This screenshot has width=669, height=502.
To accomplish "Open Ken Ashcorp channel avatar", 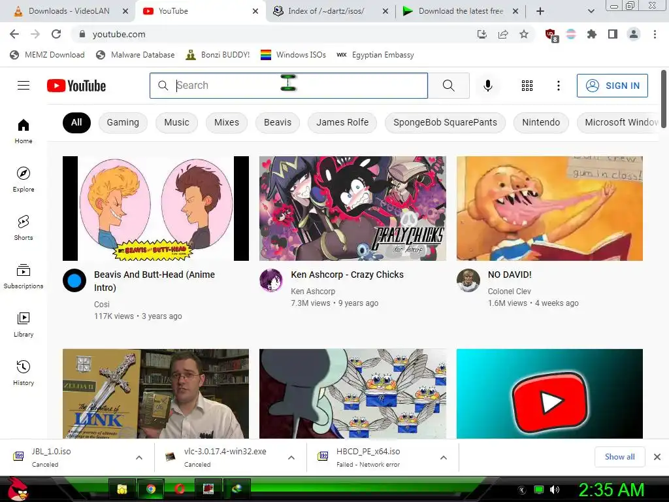I will [x=271, y=280].
